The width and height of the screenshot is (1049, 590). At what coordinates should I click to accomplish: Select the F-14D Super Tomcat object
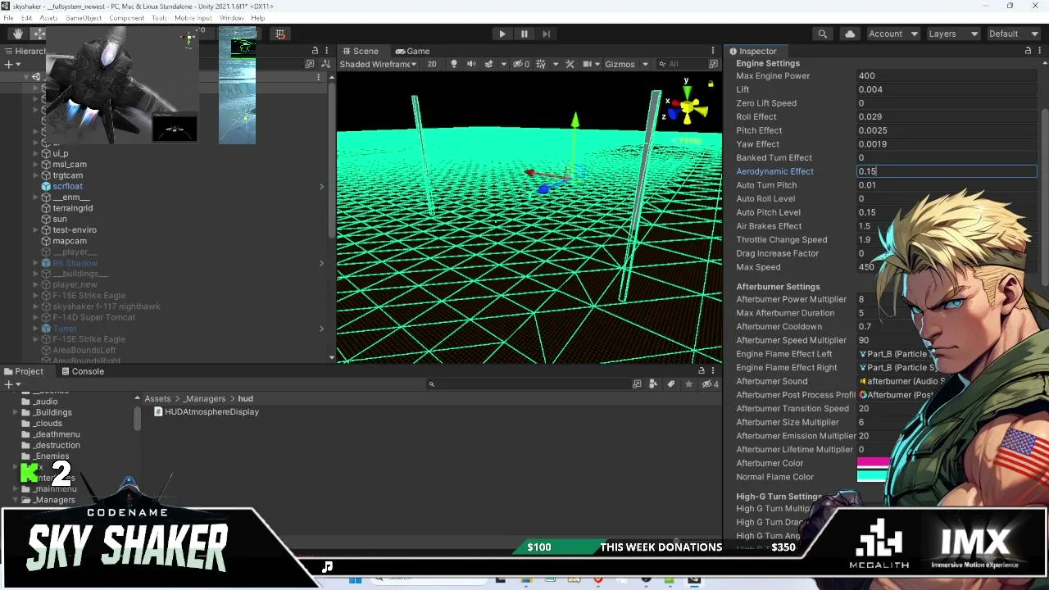pyautogui.click(x=93, y=317)
